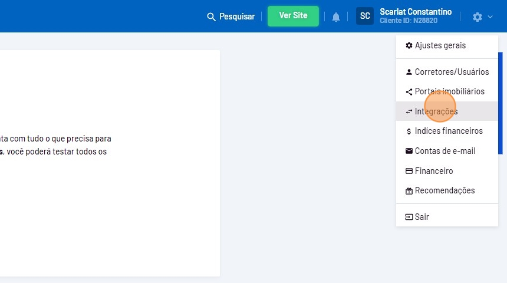Collapse the settings dropdown chevron
This screenshot has width=507, height=283.
click(x=490, y=17)
